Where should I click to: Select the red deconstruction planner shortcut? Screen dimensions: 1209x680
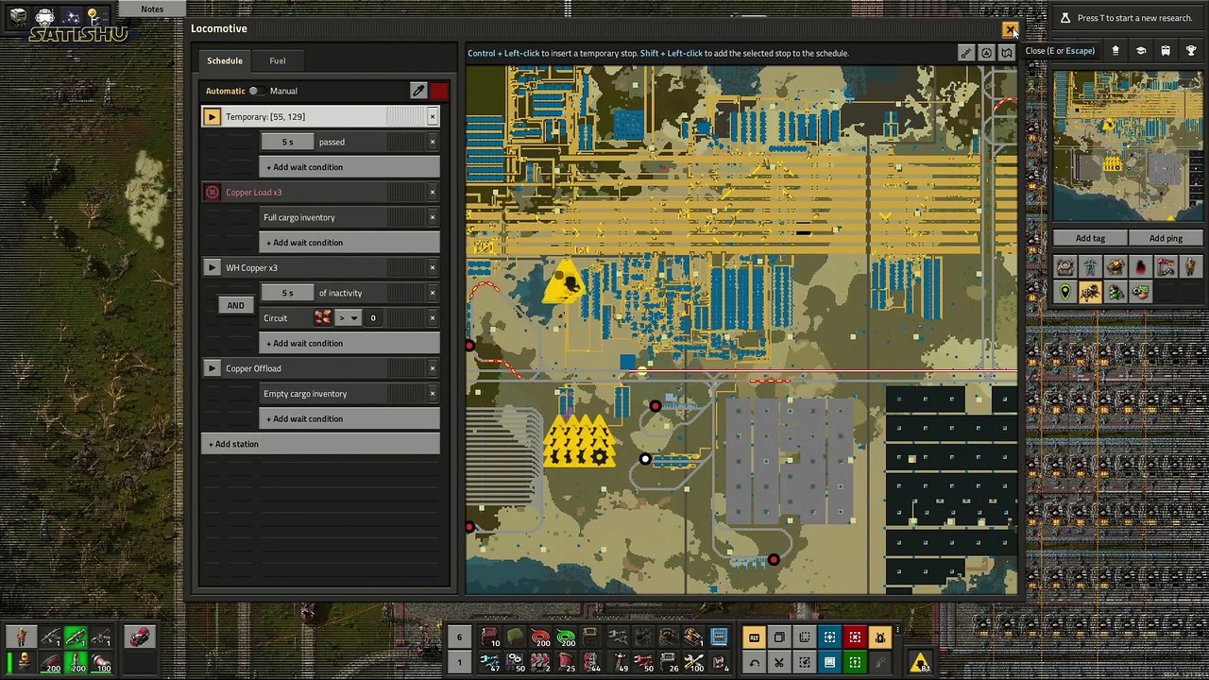855,637
